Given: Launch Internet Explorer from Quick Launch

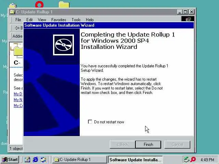Looking at the screenshot, I should [35, 160].
